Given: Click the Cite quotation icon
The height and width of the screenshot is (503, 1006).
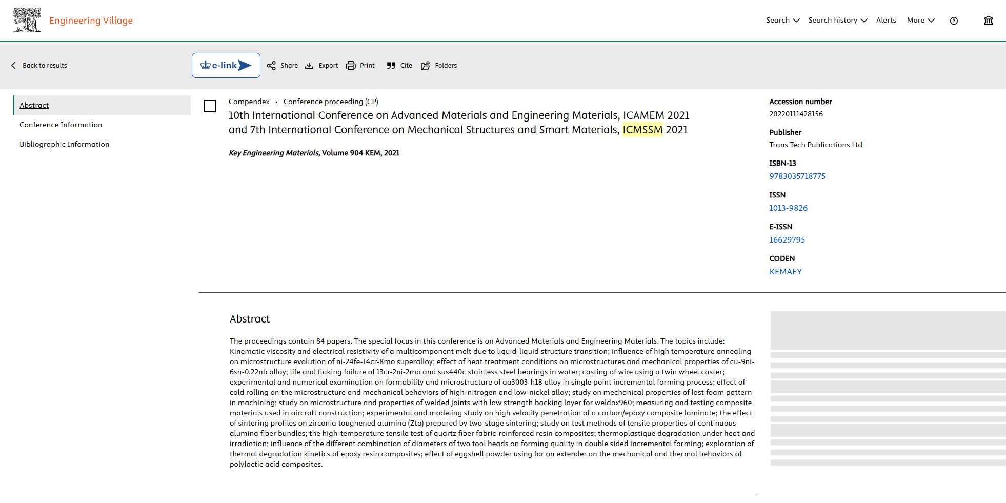Looking at the screenshot, I should pos(391,66).
